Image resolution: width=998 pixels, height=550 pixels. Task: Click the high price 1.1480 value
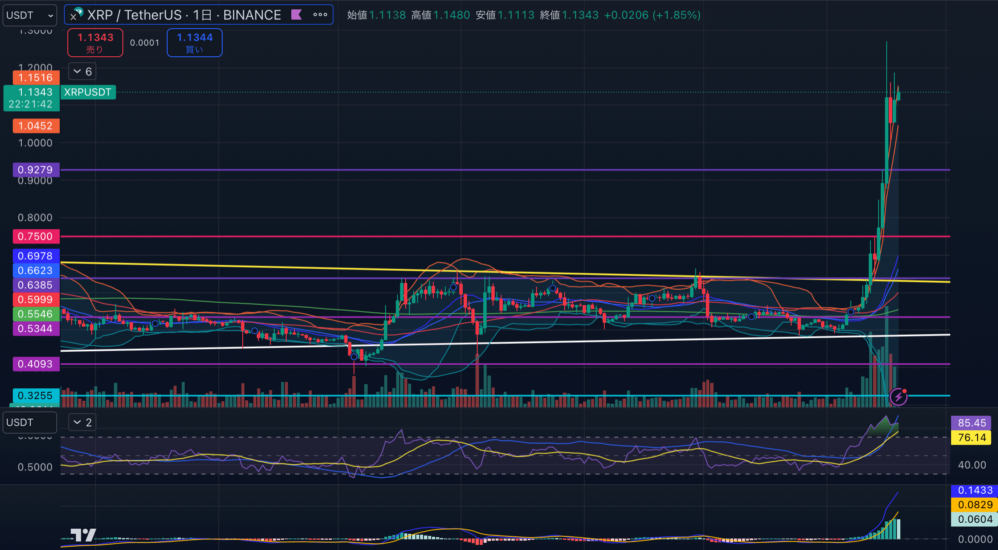(x=452, y=15)
